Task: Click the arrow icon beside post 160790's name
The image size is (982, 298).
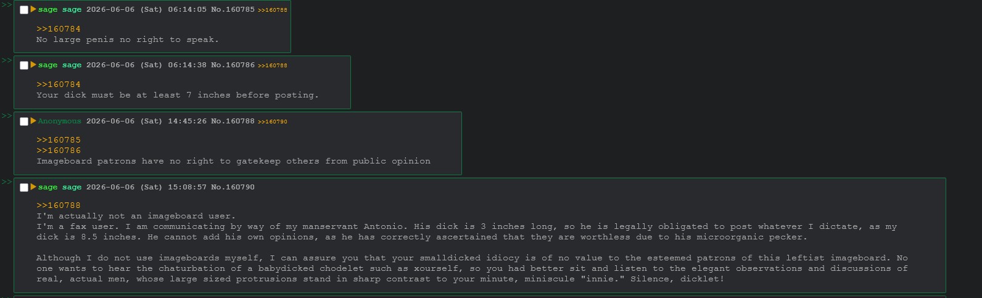Action: [33, 187]
